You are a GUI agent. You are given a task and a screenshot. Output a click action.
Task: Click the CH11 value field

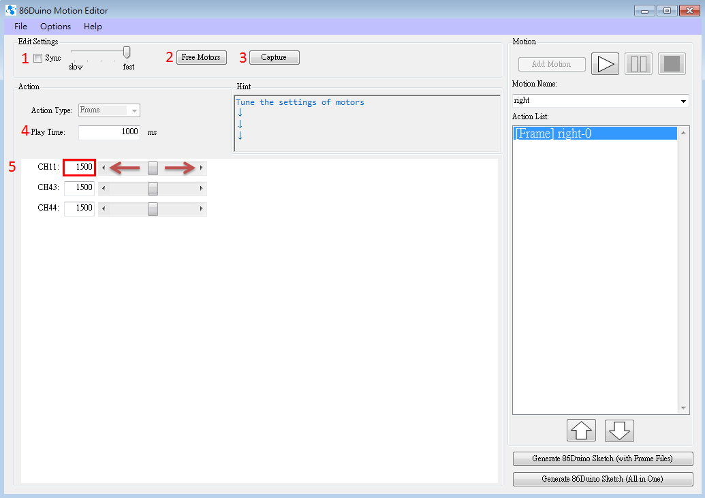(79, 168)
